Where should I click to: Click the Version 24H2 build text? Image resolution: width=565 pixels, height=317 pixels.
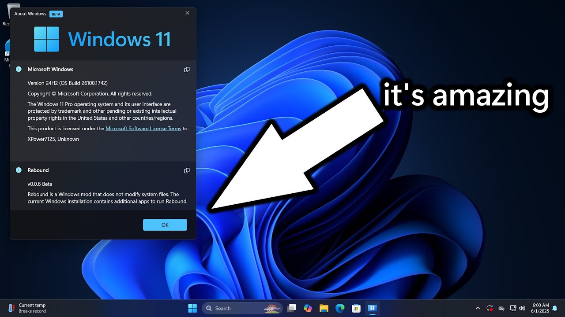click(68, 83)
